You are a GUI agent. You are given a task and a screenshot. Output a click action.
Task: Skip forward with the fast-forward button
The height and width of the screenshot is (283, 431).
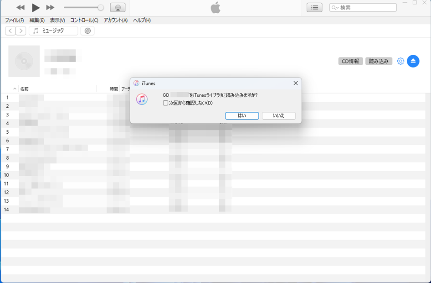(50, 7)
